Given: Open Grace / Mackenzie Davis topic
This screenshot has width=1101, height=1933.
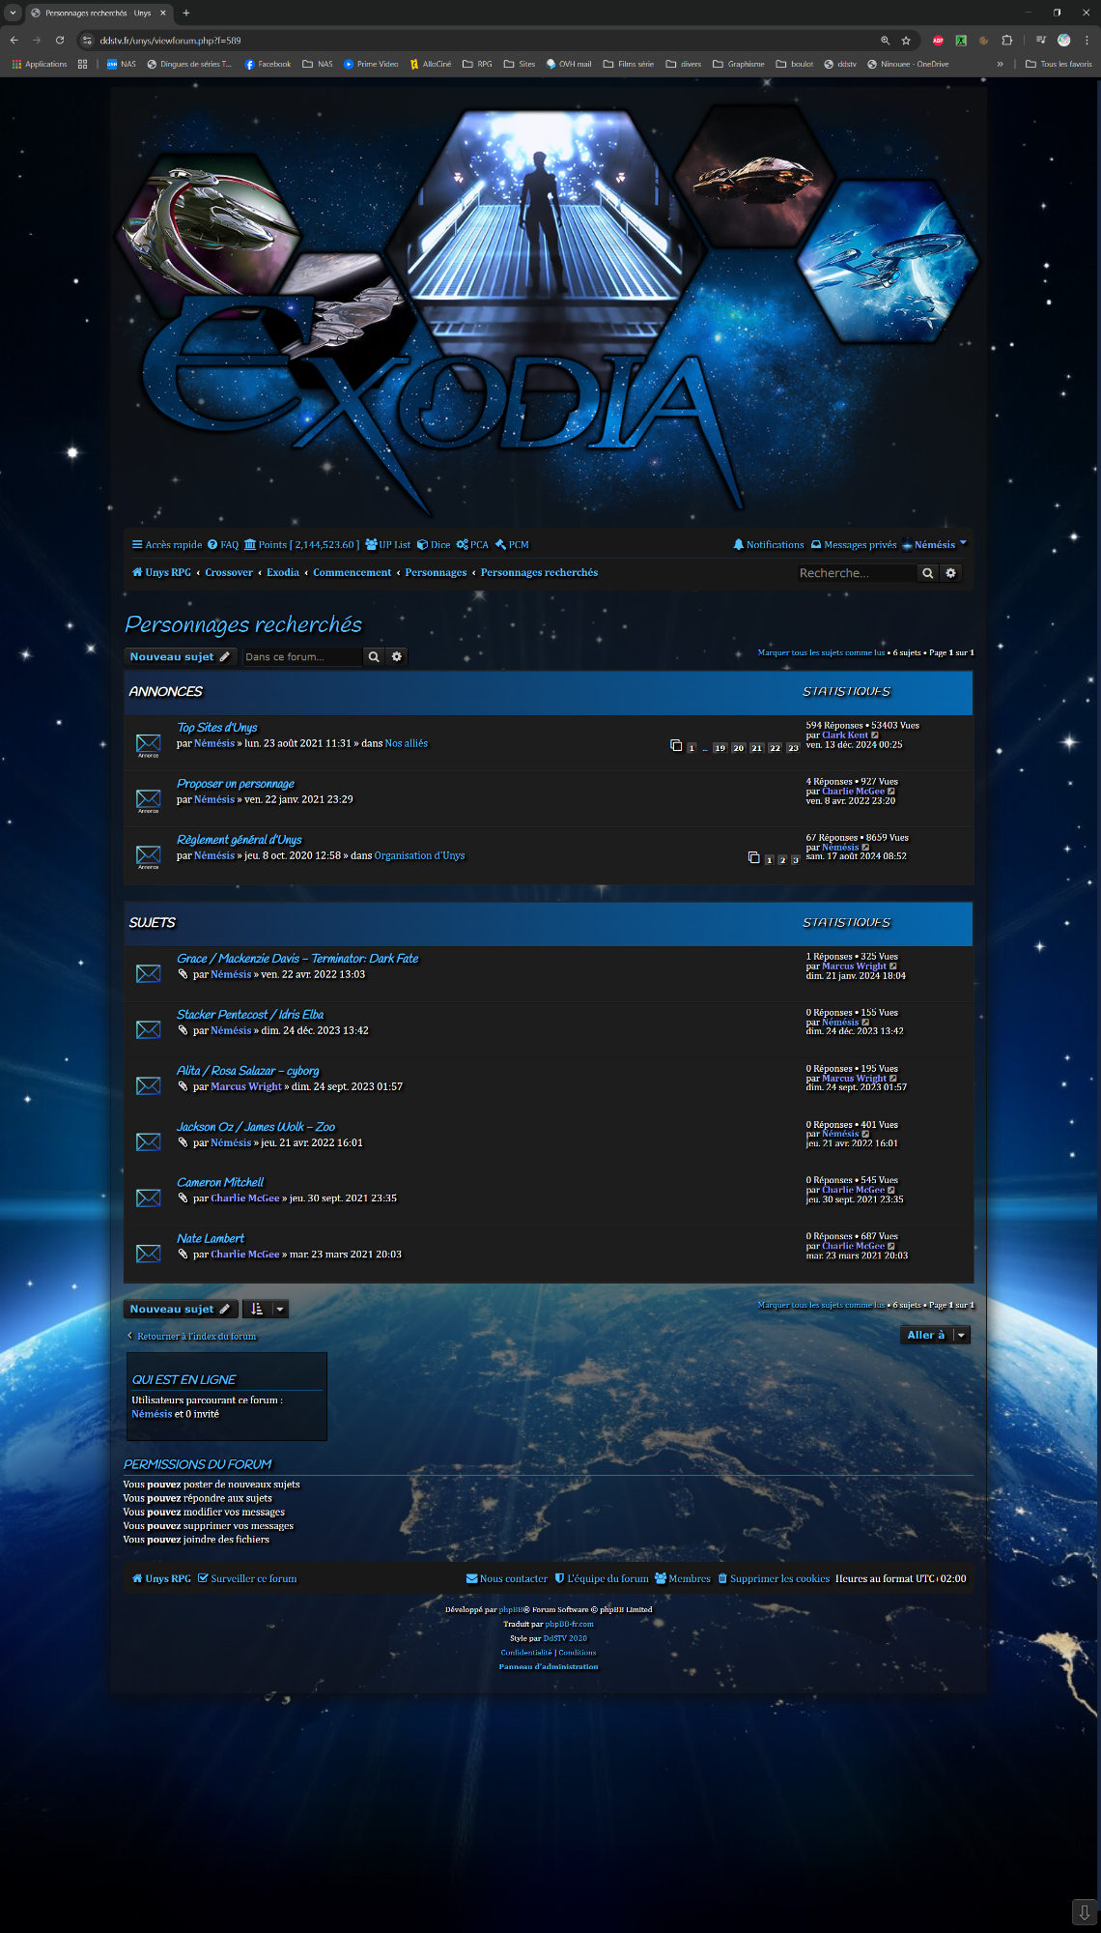Looking at the screenshot, I should [297, 959].
